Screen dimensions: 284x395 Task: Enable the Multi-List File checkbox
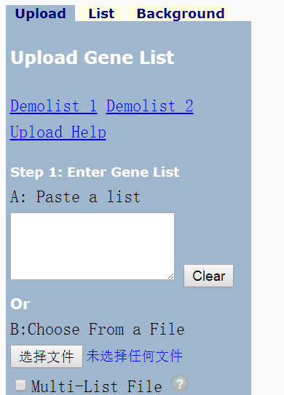(x=20, y=385)
